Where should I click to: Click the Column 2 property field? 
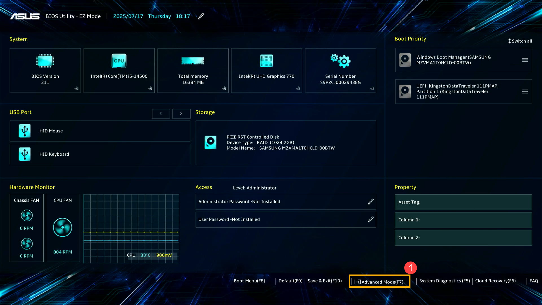(463, 238)
